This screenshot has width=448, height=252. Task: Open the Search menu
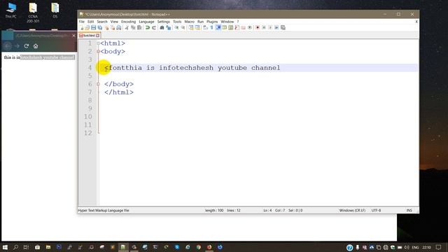point(102,22)
